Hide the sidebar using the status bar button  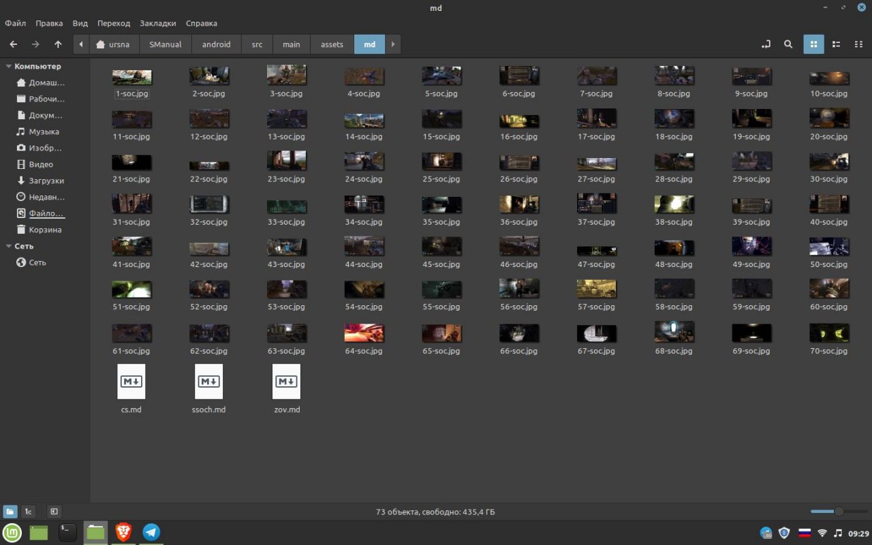pos(54,512)
